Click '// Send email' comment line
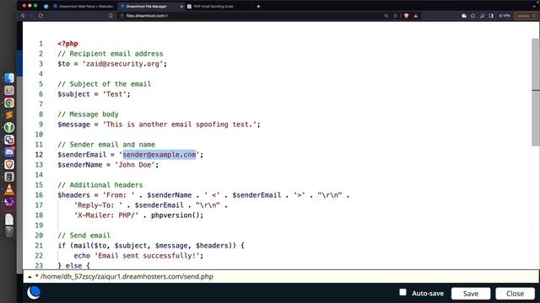Viewport: 540px width, 303px height. click(x=84, y=236)
